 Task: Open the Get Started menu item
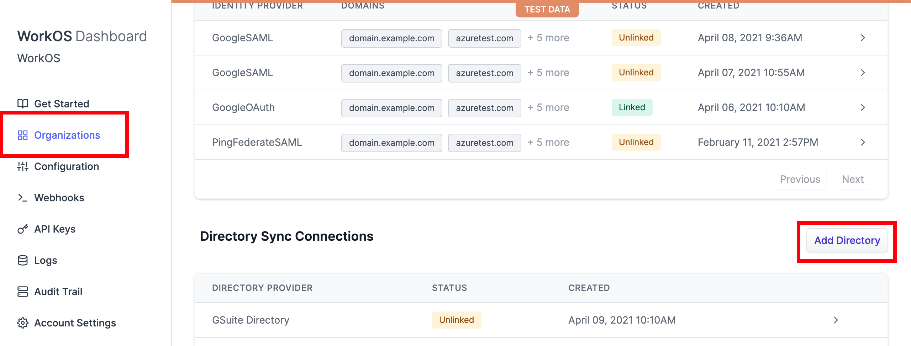(x=62, y=104)
